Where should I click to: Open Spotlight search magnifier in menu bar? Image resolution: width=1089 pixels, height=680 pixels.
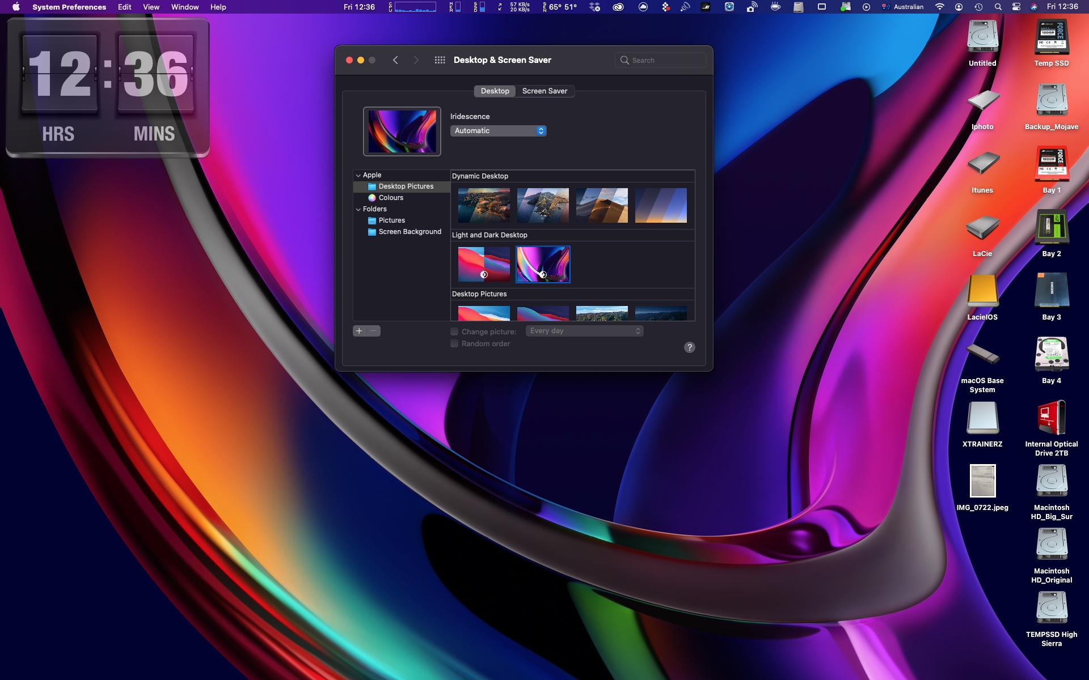[998, 7]
